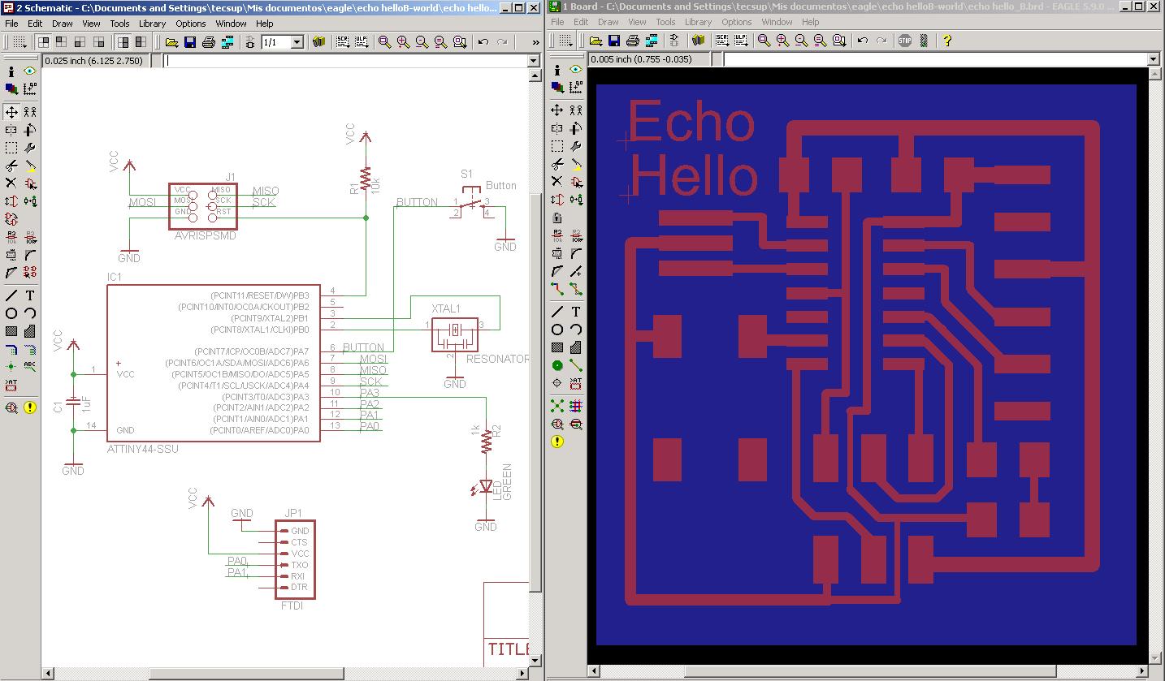Select Group tool in Schematic toolbar
This screenshot has width=1165, height=681.
tap(11, 148)
